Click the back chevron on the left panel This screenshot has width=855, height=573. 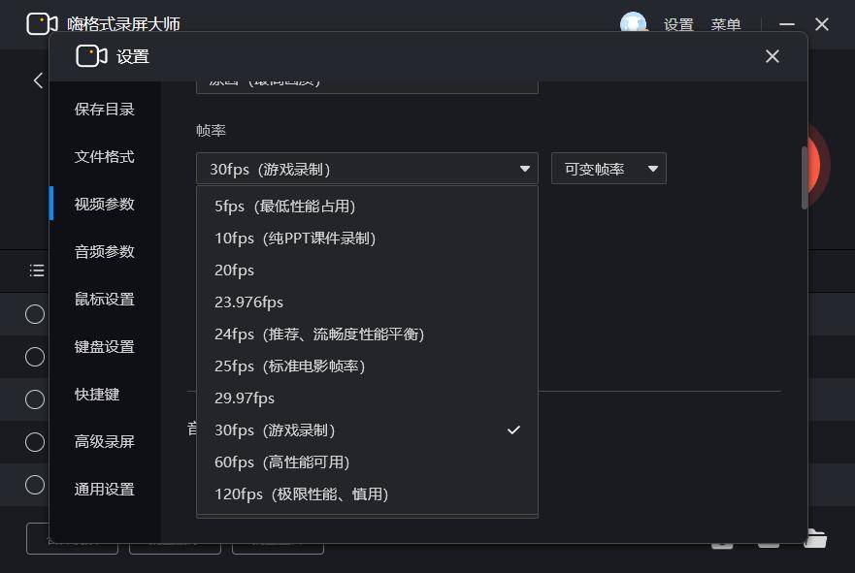coord(38,80)
